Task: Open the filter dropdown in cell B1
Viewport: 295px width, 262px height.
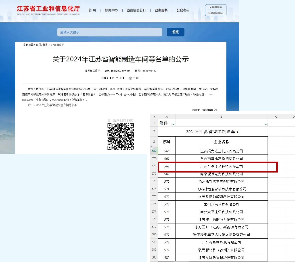Action: [x=266, y=125]
